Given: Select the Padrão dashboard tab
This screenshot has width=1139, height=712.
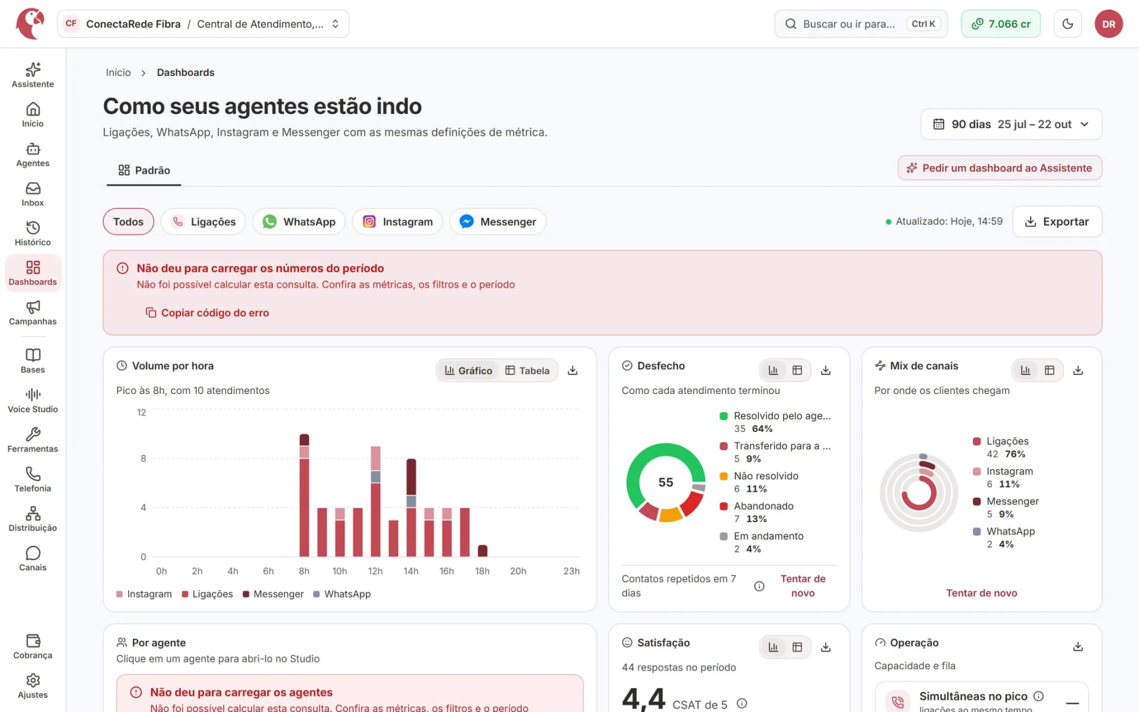Looking at the screenshot, I should tap(144, 170).
